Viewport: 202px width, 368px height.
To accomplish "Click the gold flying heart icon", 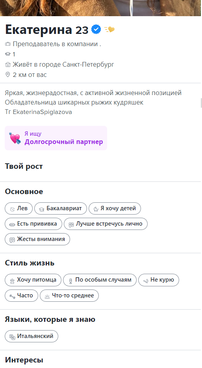I will point(109,30).
